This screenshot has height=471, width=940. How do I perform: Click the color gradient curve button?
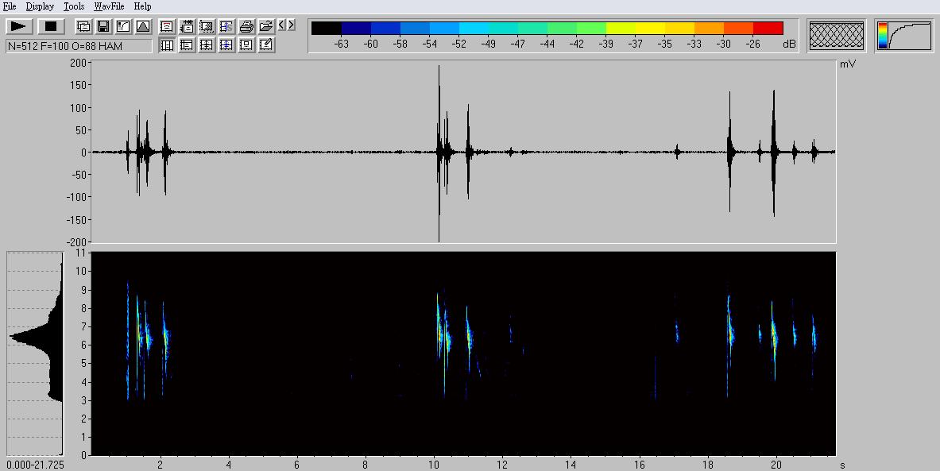tap(904, 36)
